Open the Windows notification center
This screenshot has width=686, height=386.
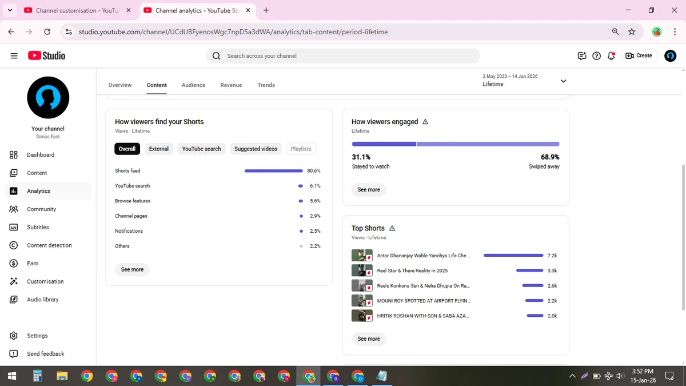669,376
